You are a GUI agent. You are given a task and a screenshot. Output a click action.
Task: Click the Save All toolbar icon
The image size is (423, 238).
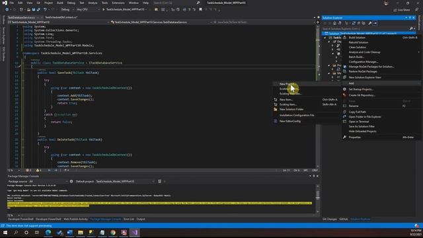[x=38, y=9]
